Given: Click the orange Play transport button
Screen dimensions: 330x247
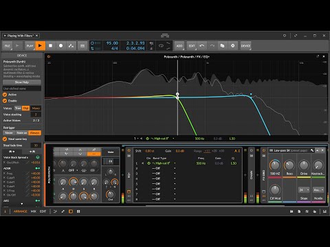Looking at the screenshot, I should pos(40,46).
